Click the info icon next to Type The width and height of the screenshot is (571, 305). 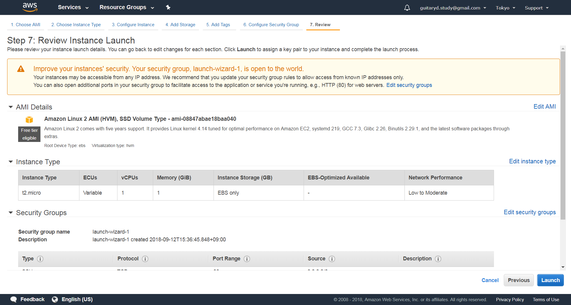40,259
